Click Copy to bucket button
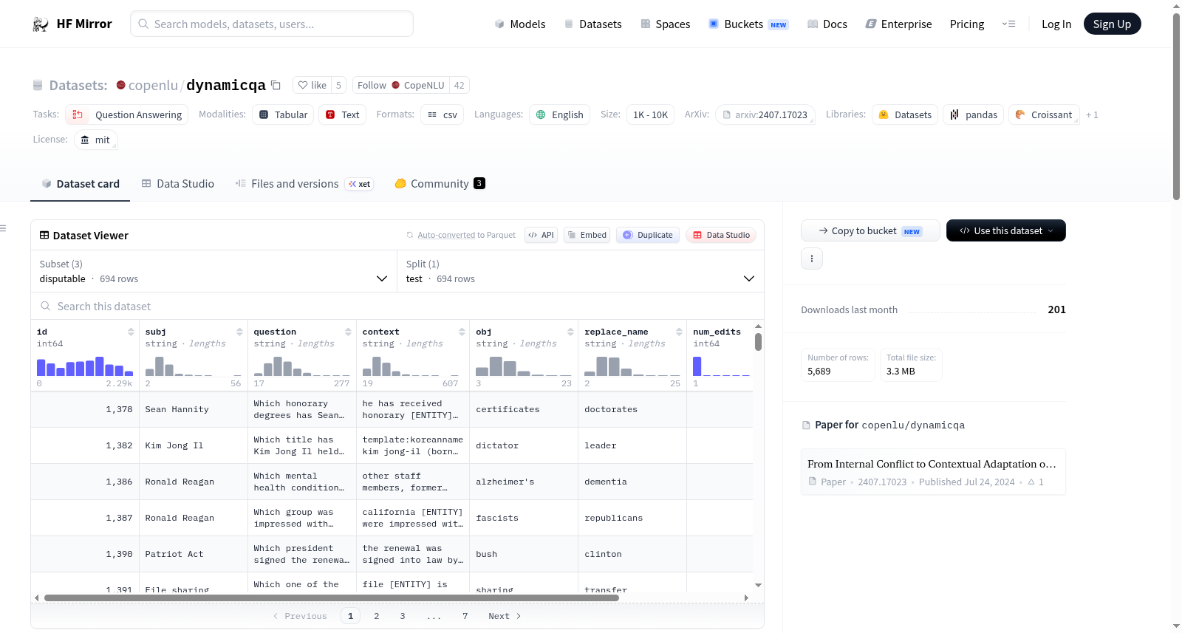This screenshot has width=1182, height=633. (870, 230)
